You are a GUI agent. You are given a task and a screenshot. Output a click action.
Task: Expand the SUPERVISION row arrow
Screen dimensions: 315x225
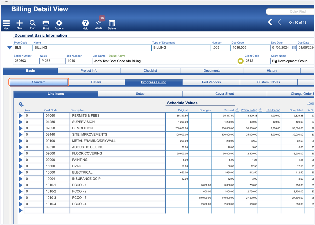click(x=21, y=122)
